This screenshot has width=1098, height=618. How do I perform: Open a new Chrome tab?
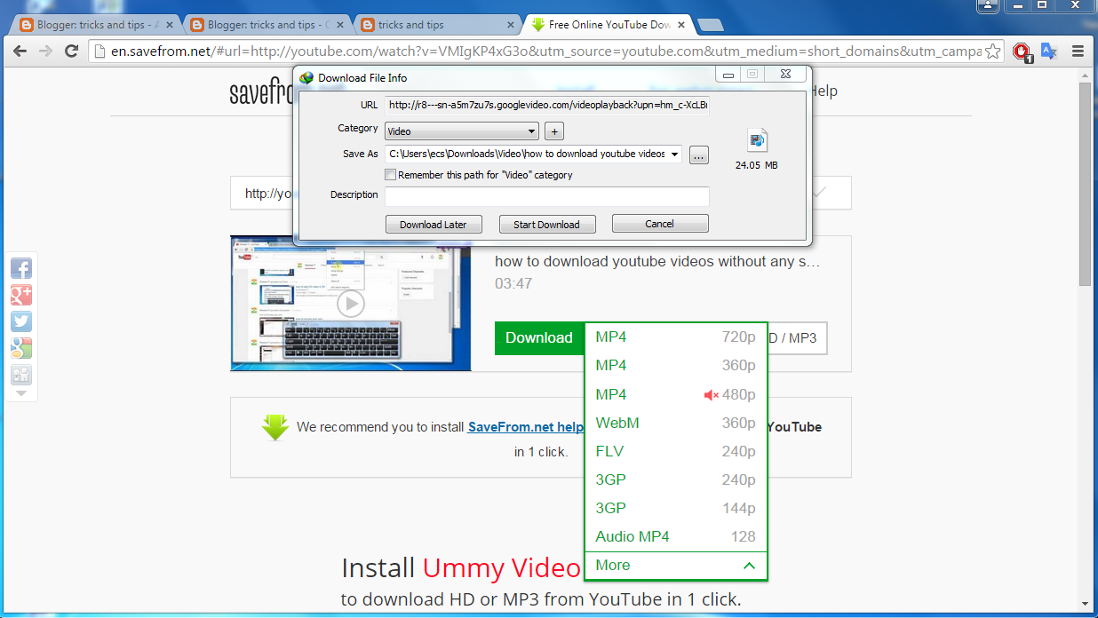click(x=710, y=25)
